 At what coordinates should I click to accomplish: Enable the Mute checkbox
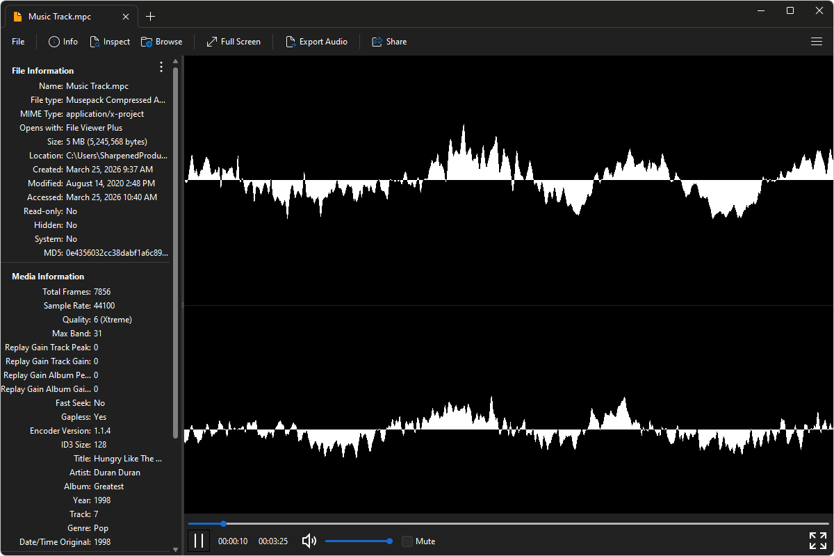pyautogui.click(x=407, y=541)
